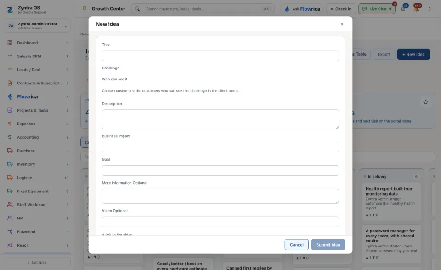Open the Flowrica sidebar icon

(x=10, y=96)
